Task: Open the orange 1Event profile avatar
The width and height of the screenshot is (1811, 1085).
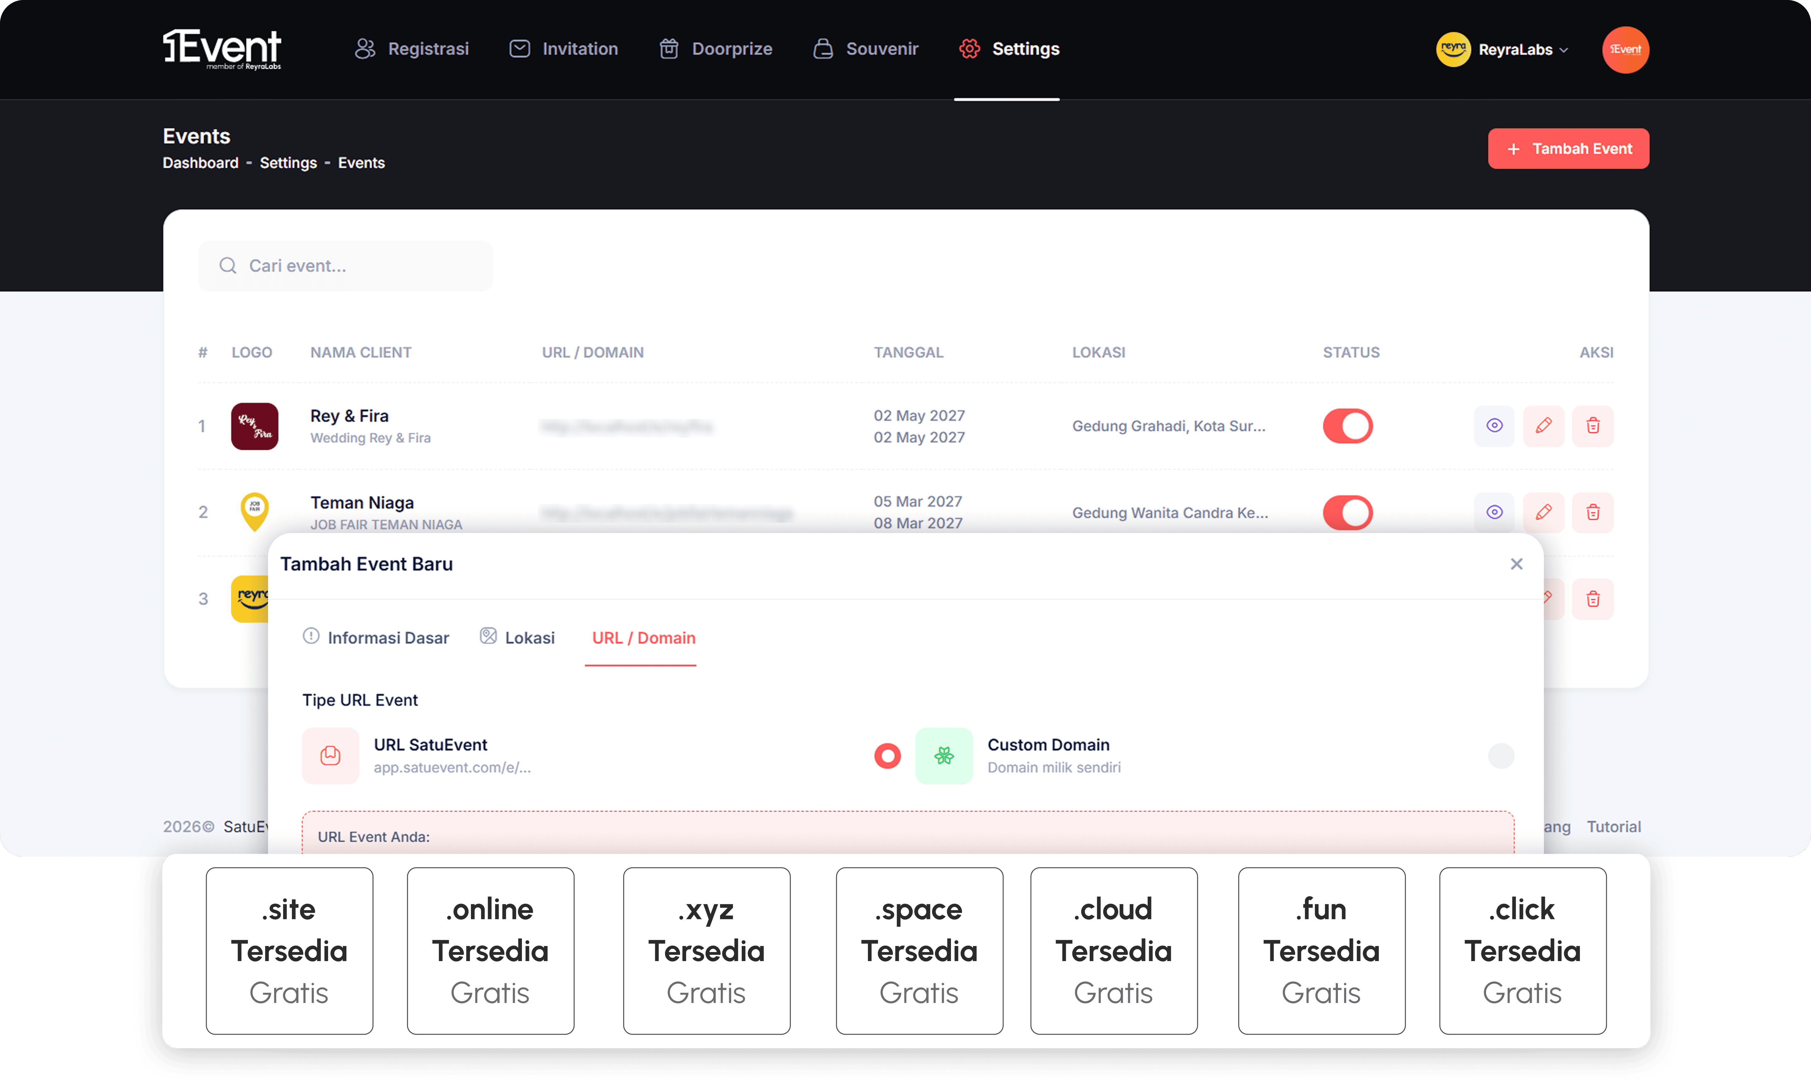Action: tap(1625, 50)
